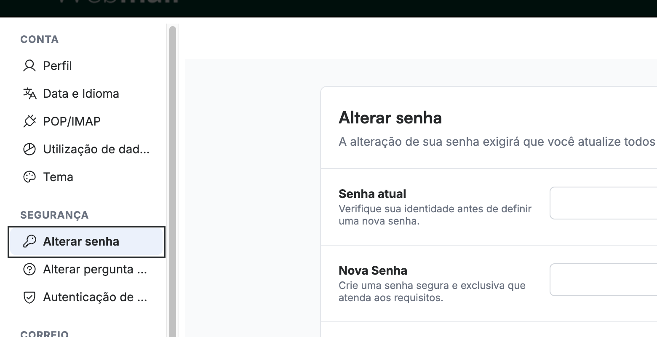
Task: Click the Perfil person icon
Action: point(29,66)
